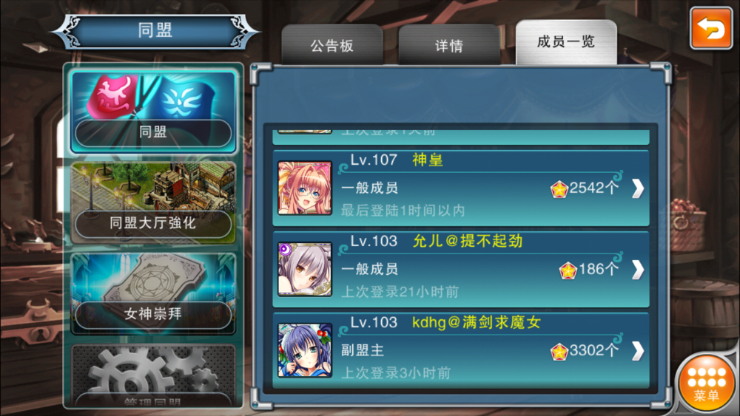Open the 副盟主 kdhg member row
The width and height of the screenshot is (740, 416).
(x=461, y=350)
